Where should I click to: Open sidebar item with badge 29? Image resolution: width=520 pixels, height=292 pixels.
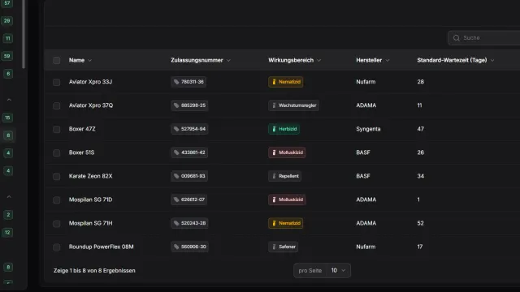(7, 20)
